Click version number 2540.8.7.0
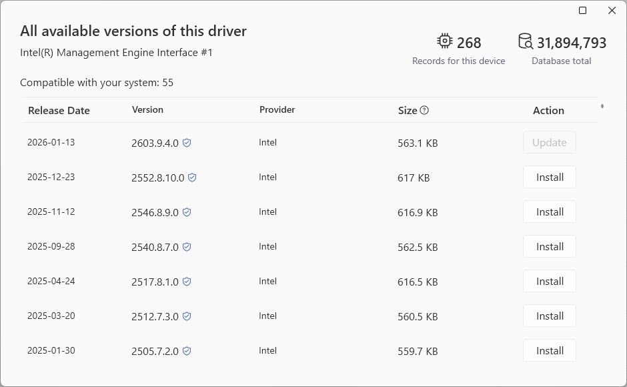Image resolution: width=627 pixels, height=387 pixels. tap(155, 248)
